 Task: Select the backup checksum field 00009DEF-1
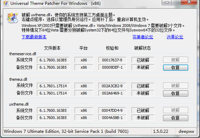[112, 68]
